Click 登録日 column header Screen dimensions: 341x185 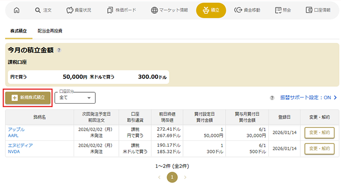pos(284,117)
